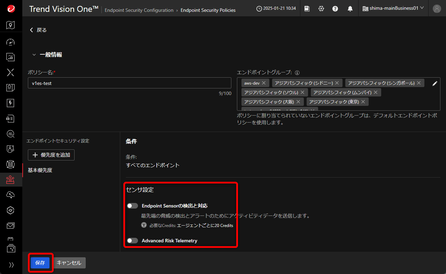Click the 9/100 character counter

225,93
